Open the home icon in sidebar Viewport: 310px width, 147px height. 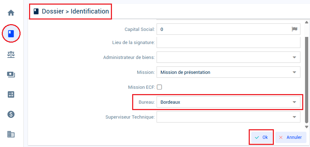point(11,13)
